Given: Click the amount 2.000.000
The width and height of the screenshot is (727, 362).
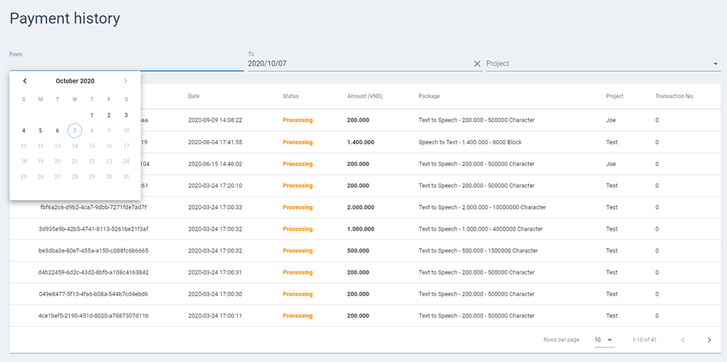Looking at the screenshot, I should tap(361, 207).
